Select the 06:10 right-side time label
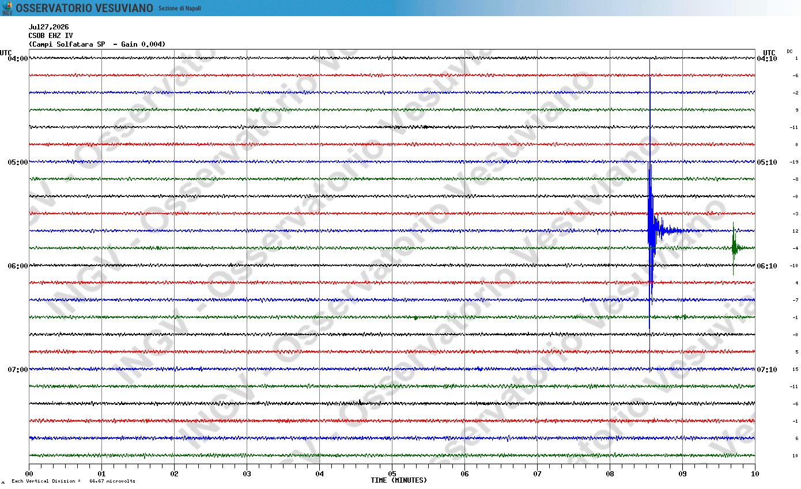This screenshot has height=489, width=801. [x=766, y=266]
